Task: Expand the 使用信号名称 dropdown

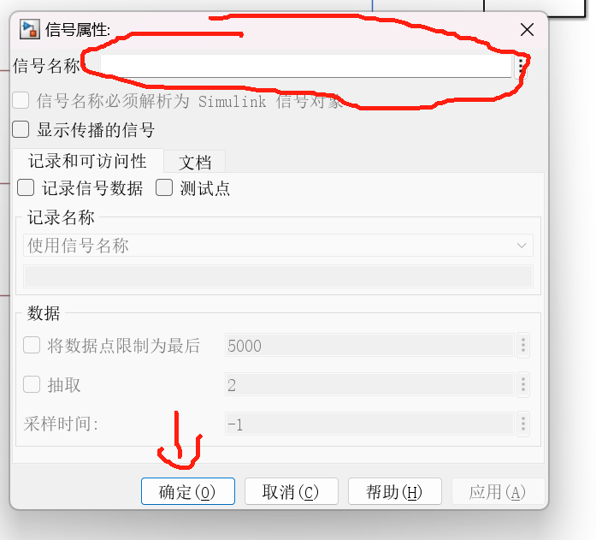Action: 278,246
